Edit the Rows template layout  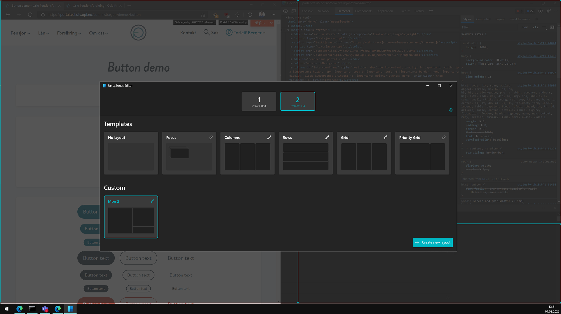[327, 137]
